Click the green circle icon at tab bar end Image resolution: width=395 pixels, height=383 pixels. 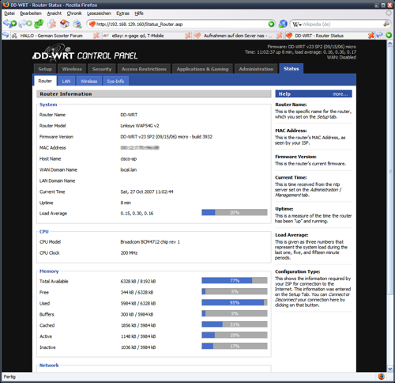coord(389,35)
